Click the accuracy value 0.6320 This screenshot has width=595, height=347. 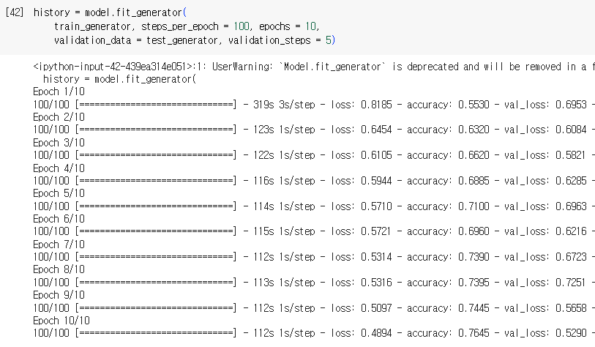coord(474,130)
